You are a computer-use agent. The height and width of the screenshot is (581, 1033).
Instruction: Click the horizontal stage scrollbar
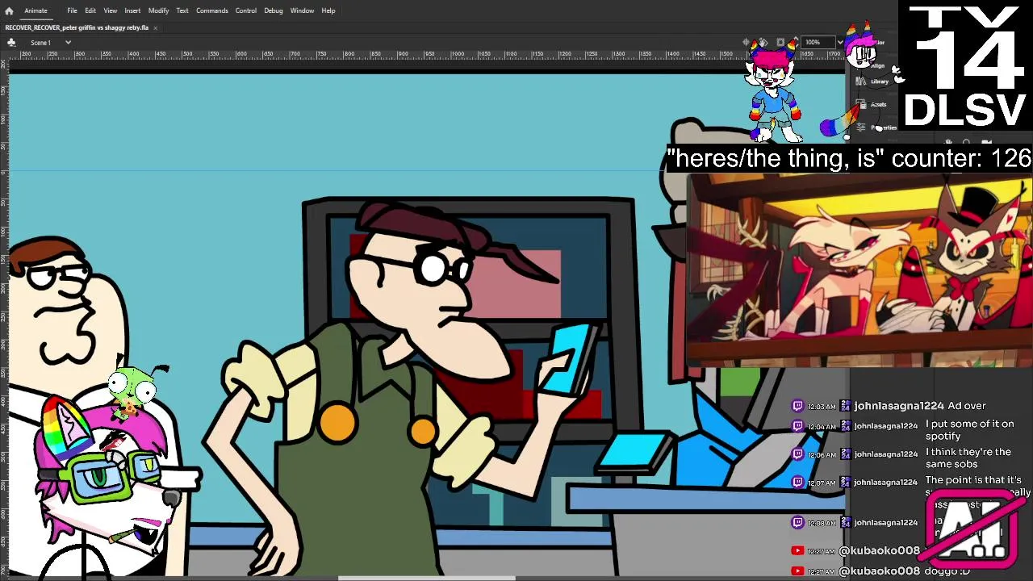tap(427, 578)
